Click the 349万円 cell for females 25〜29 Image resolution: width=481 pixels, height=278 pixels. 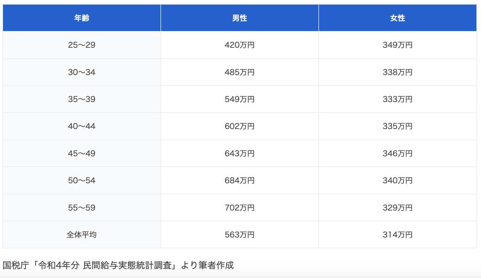pos(398,45)
